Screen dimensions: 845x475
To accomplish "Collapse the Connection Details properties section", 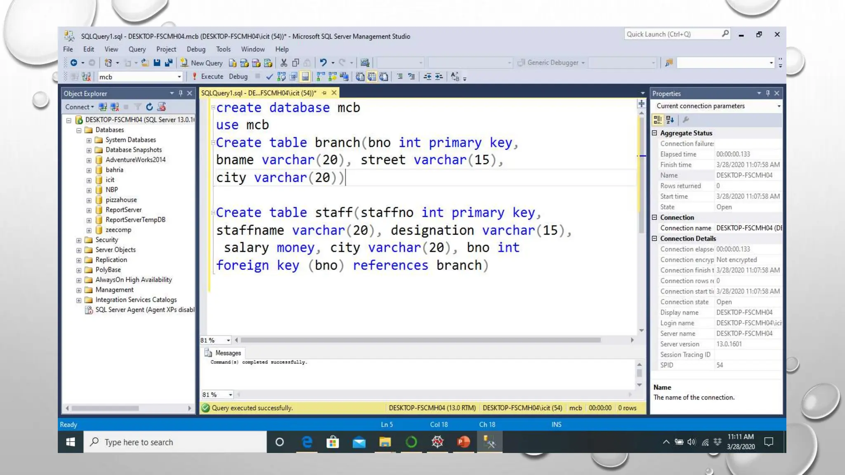I will [x=654, y=239].
